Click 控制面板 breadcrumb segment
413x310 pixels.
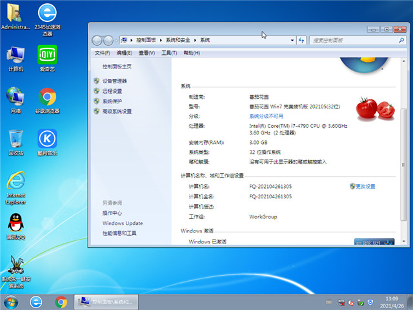[146, 40]
